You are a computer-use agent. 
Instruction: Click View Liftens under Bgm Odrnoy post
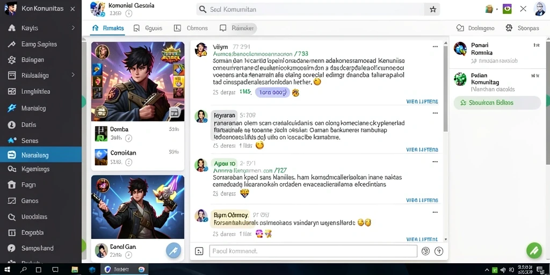(x=422, y=239)
